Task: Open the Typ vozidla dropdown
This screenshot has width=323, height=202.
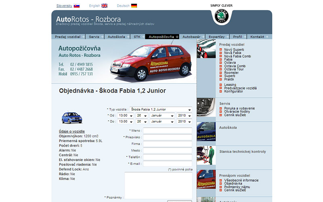Action: [x=161, y=109]
